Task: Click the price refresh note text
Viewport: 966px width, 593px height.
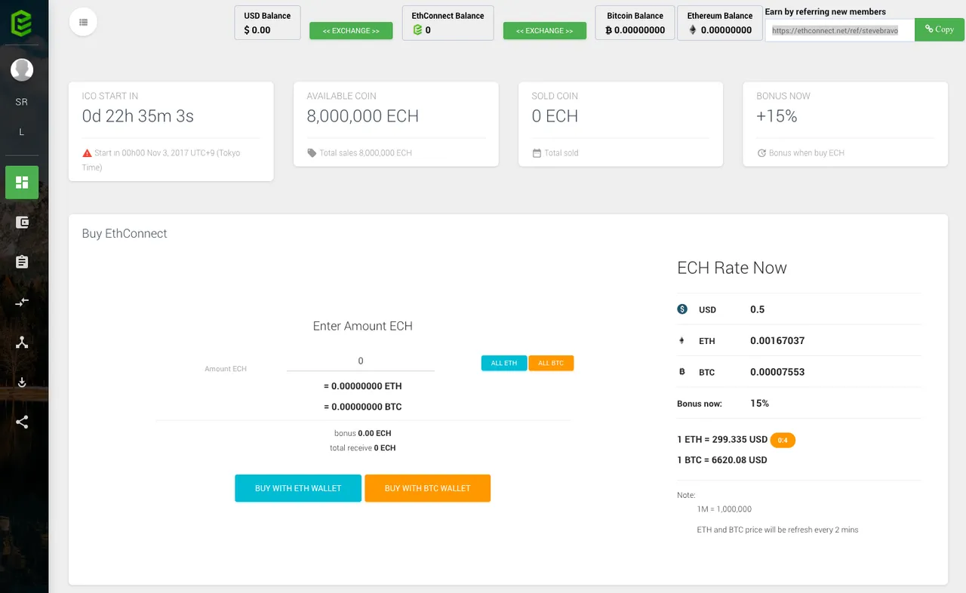Action: coord(777,530)
